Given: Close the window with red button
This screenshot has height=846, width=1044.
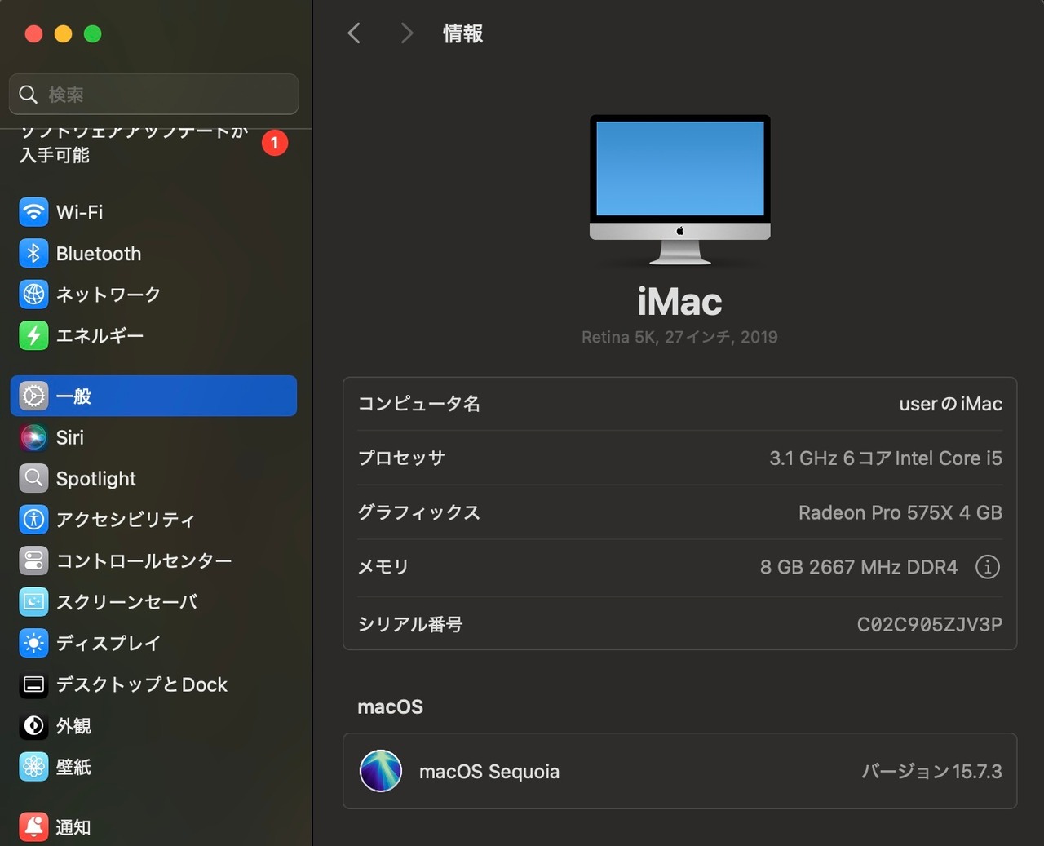Looking at the screenshot, I should tap(33, 33).
